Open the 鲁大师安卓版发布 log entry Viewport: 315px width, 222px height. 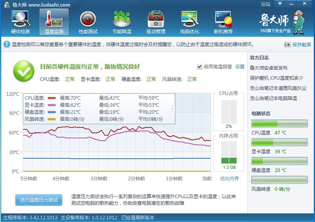point(269,68)
